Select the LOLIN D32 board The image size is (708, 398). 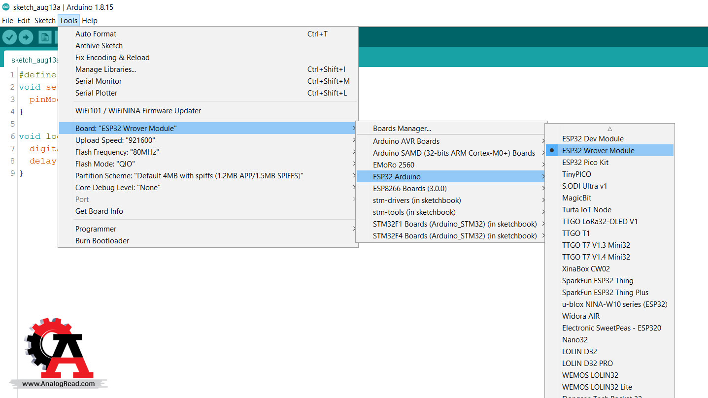(x=609, y=352)
